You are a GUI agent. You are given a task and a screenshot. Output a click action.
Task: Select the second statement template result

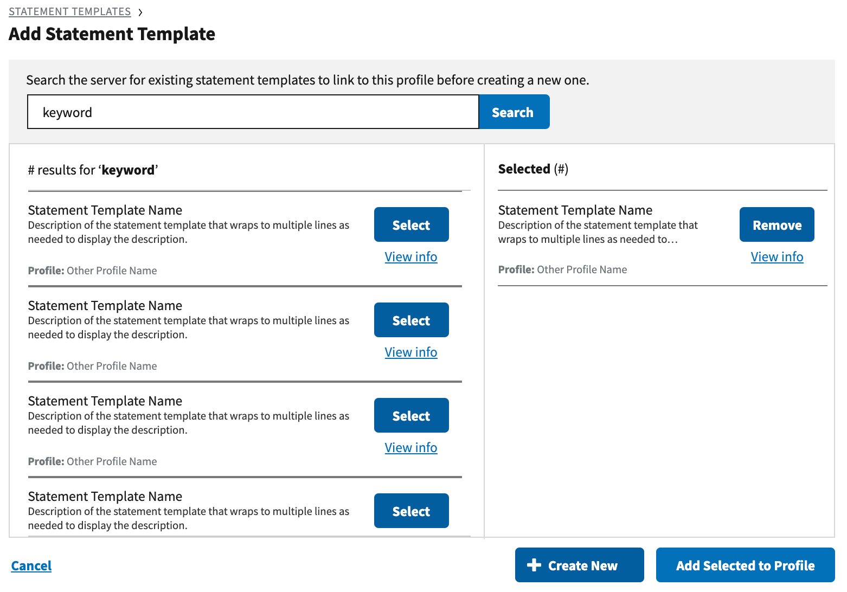tap(411, 320)
